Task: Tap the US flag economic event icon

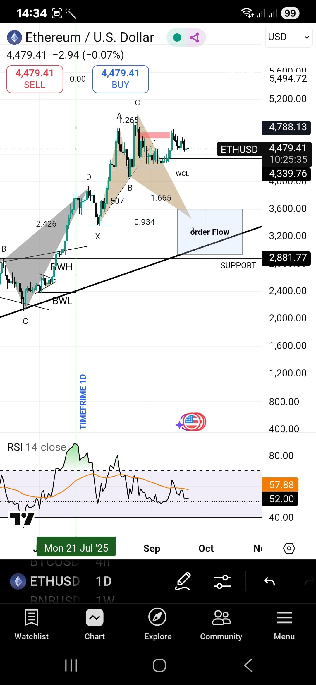Action: pyautogui.click(x=191, y=422)
